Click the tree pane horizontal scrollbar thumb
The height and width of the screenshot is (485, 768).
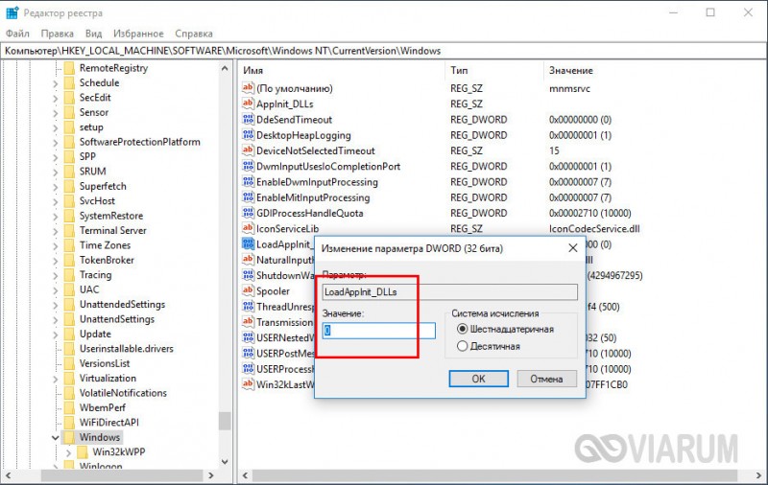pyautogui.click(x=122, y=475)
